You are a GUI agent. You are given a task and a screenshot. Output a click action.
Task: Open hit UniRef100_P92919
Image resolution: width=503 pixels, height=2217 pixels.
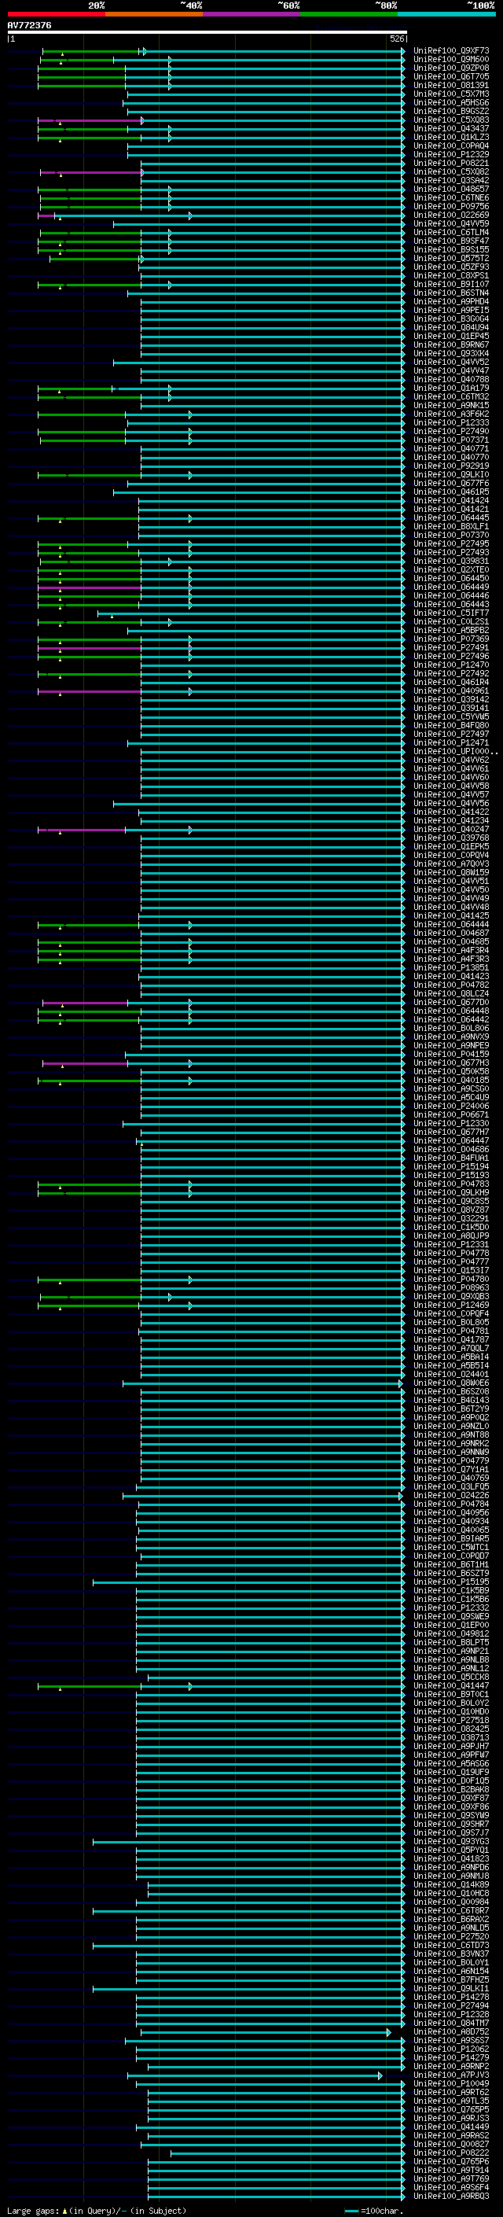tap(450, 466)
